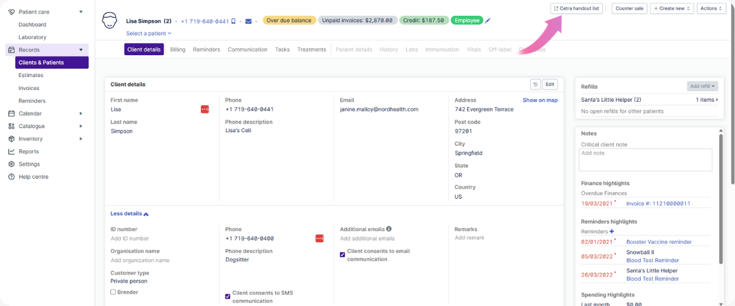Click the red icon beside Dogsitter phone number
The image size is (735, 306).
[x=319, y=238]
